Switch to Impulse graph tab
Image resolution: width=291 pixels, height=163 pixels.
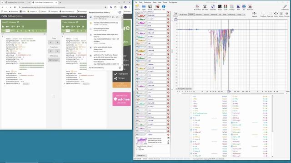tap(206, 14)
